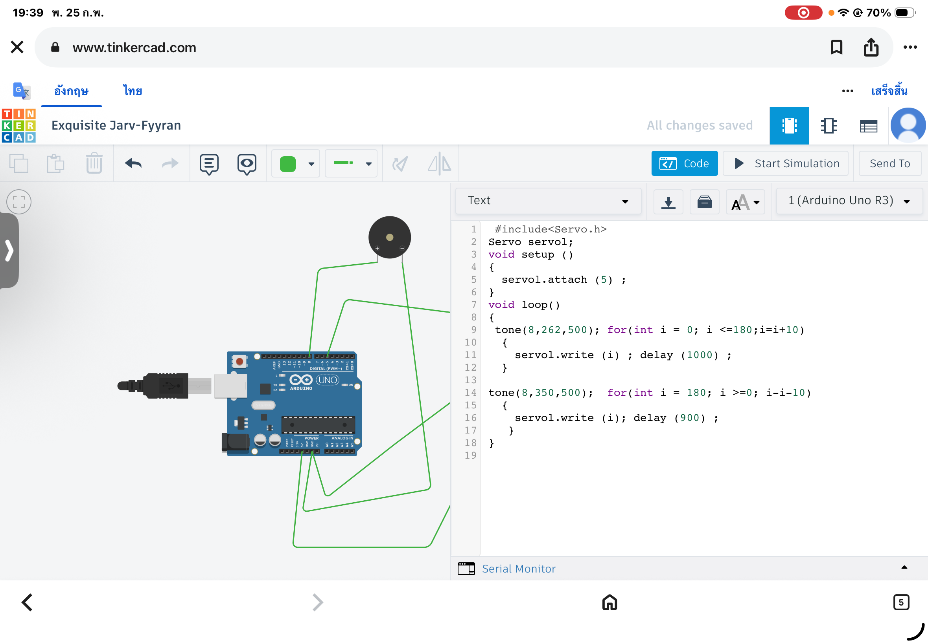Open component list table view
The height and width of the screenshot is (644, 928).
pos(868,126)
